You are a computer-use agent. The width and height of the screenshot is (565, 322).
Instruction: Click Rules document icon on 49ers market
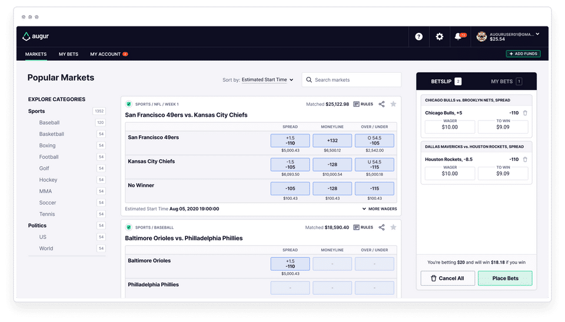pos(356,104)
